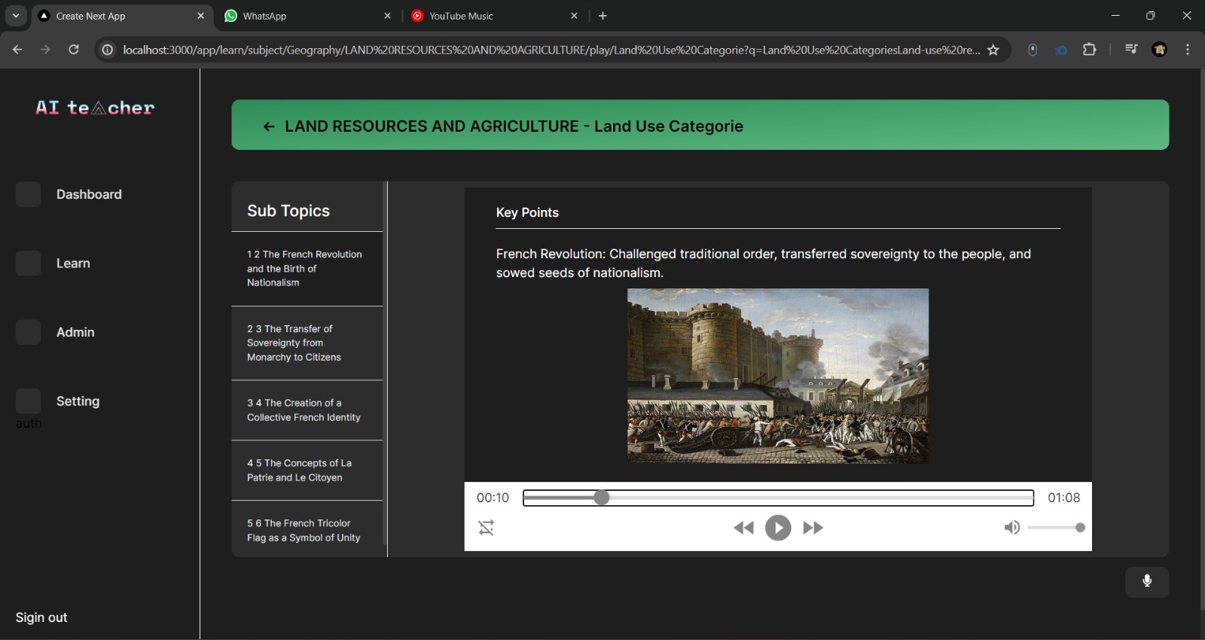Adjust the volume slider in player
Screen dimensions: 1205x640
point(1054,528)
